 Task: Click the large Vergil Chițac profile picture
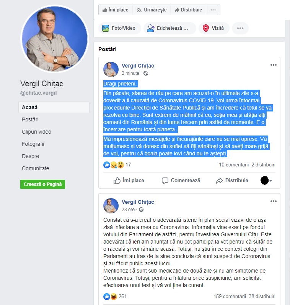55,39
